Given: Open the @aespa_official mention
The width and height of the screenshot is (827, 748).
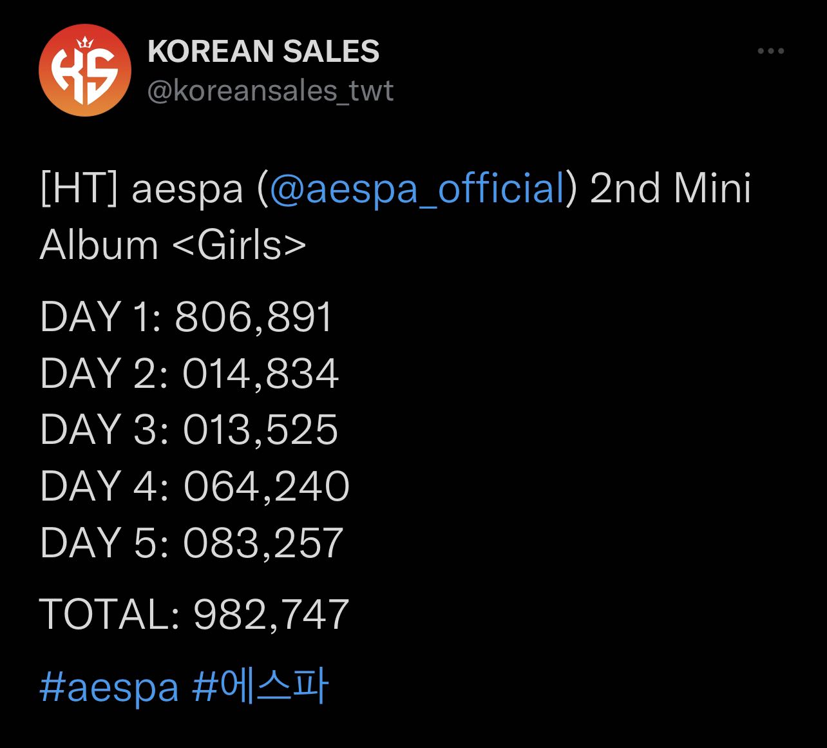Looking at the screenshot, I should pyautogui.click(x=417, y=189).
